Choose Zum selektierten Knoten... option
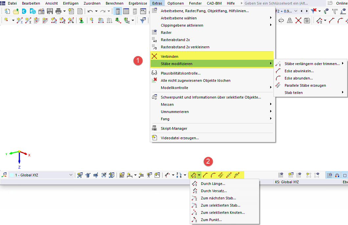Viewport: 348px width, 225px height. pos(225,213)
